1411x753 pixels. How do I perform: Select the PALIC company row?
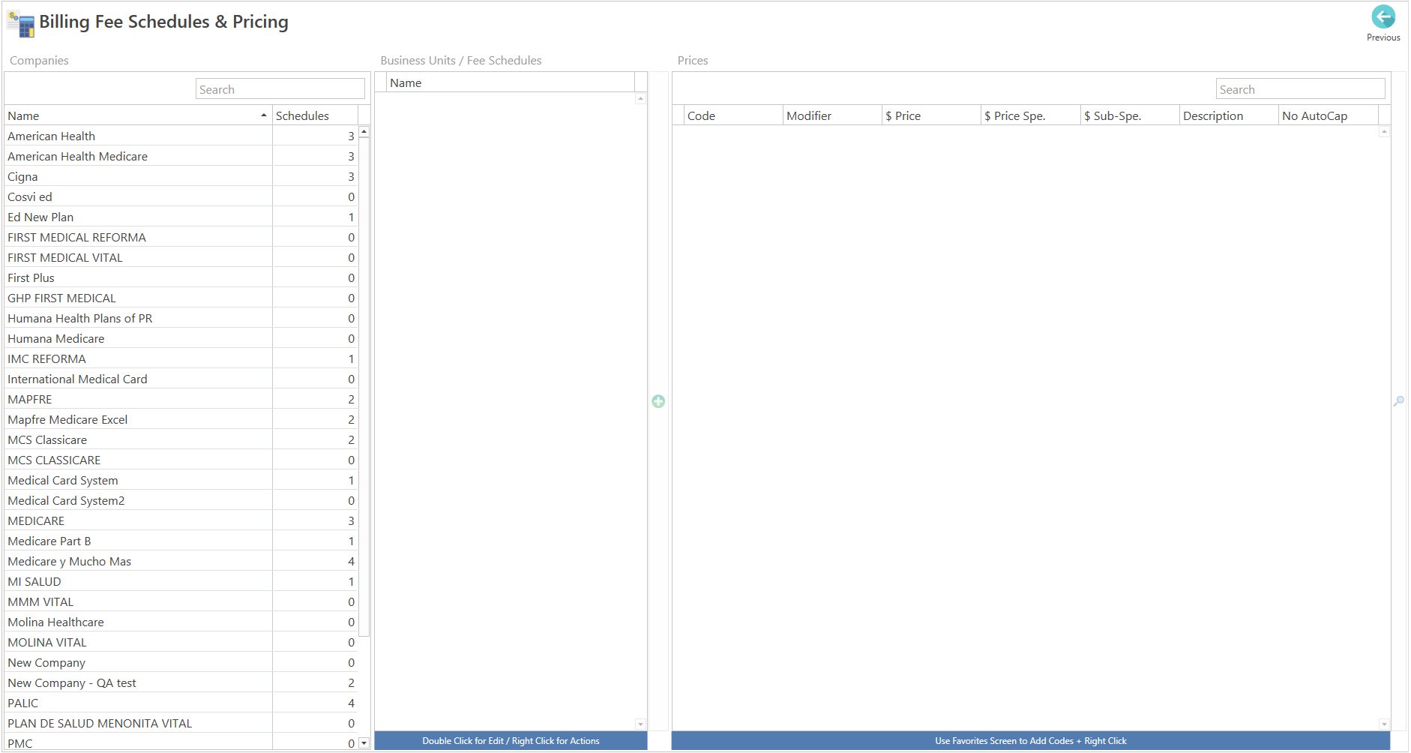(x=181, y=703)
